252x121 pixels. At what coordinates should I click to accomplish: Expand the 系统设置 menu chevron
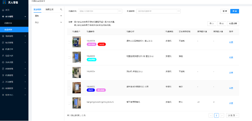25,62
